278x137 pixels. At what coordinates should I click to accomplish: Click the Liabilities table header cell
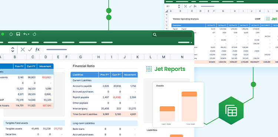click(x=85, y=75)
